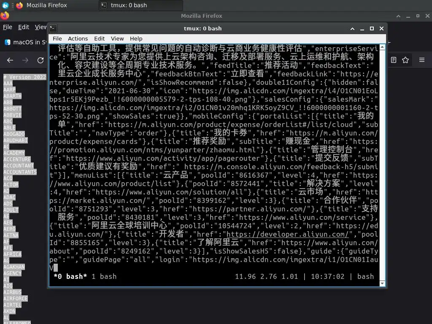
Task: Click the terminal icon in the tmux title bar
Action: [x=53, y=28]
